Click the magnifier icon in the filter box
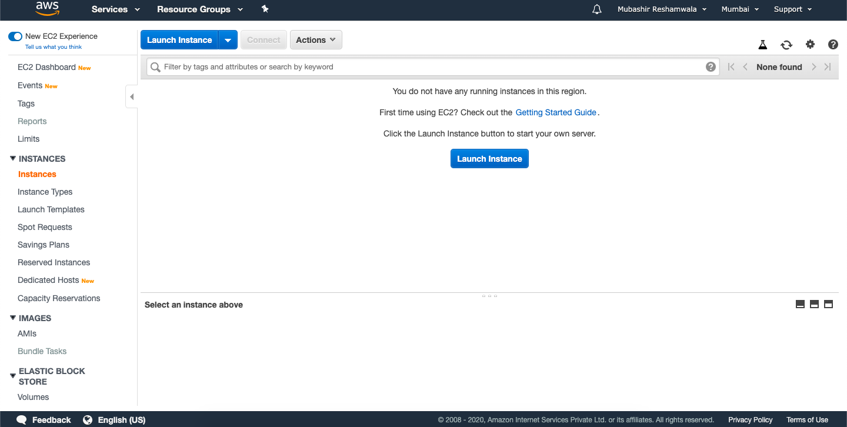Image resolution: width=847 pixels, height=427 pixels. point(155,67)
